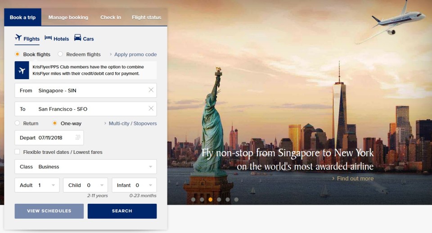Image resolution: width=432 pixels, height=233 pixels.
Task: Select the Redeem flights radio button
Action: click(x=60, y=54)
